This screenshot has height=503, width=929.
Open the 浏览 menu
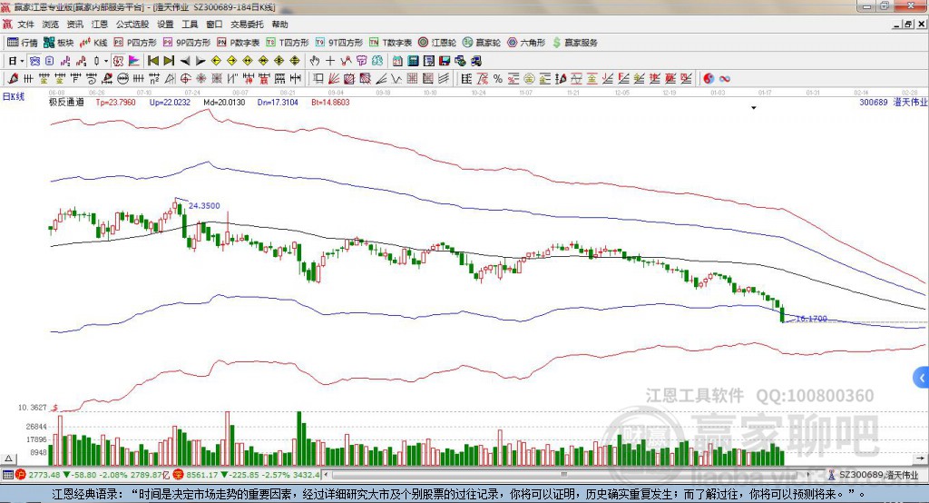tap(51, 25)
